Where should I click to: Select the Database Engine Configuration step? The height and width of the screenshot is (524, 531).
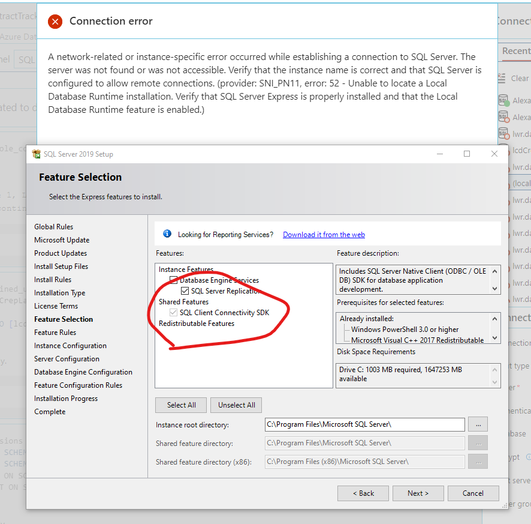point(83,372)
